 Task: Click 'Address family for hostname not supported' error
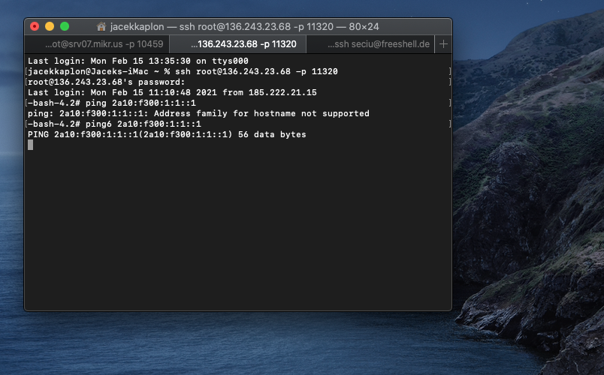198,113
